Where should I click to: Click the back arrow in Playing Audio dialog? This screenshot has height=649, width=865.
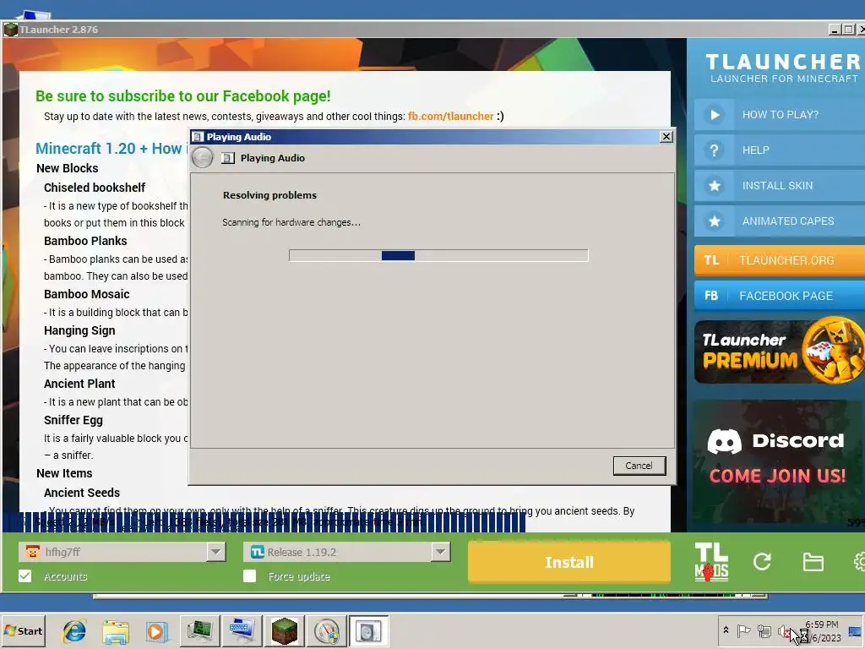(x=203, y=158)
